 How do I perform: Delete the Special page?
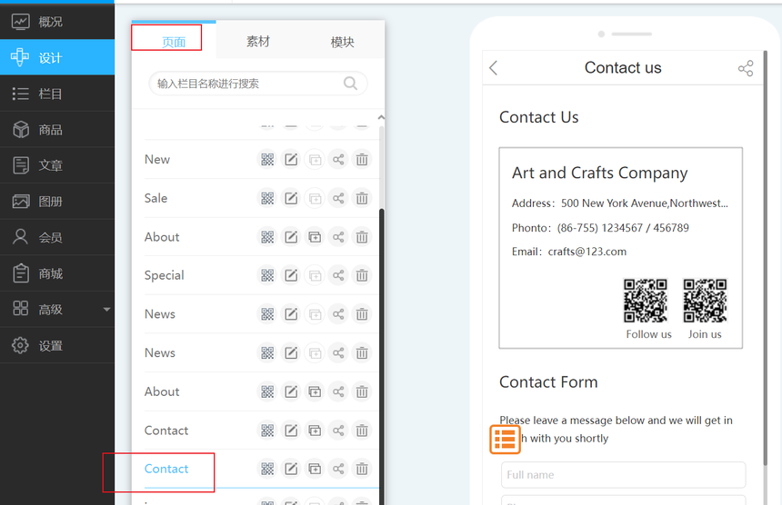362,275
